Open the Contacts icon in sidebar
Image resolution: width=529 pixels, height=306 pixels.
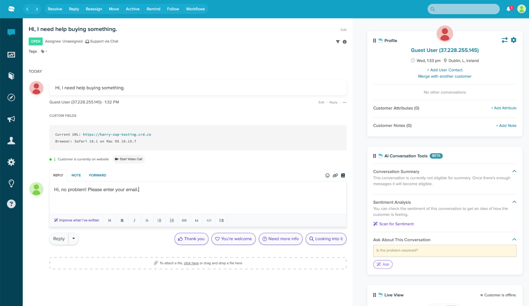tap(11, 141)
